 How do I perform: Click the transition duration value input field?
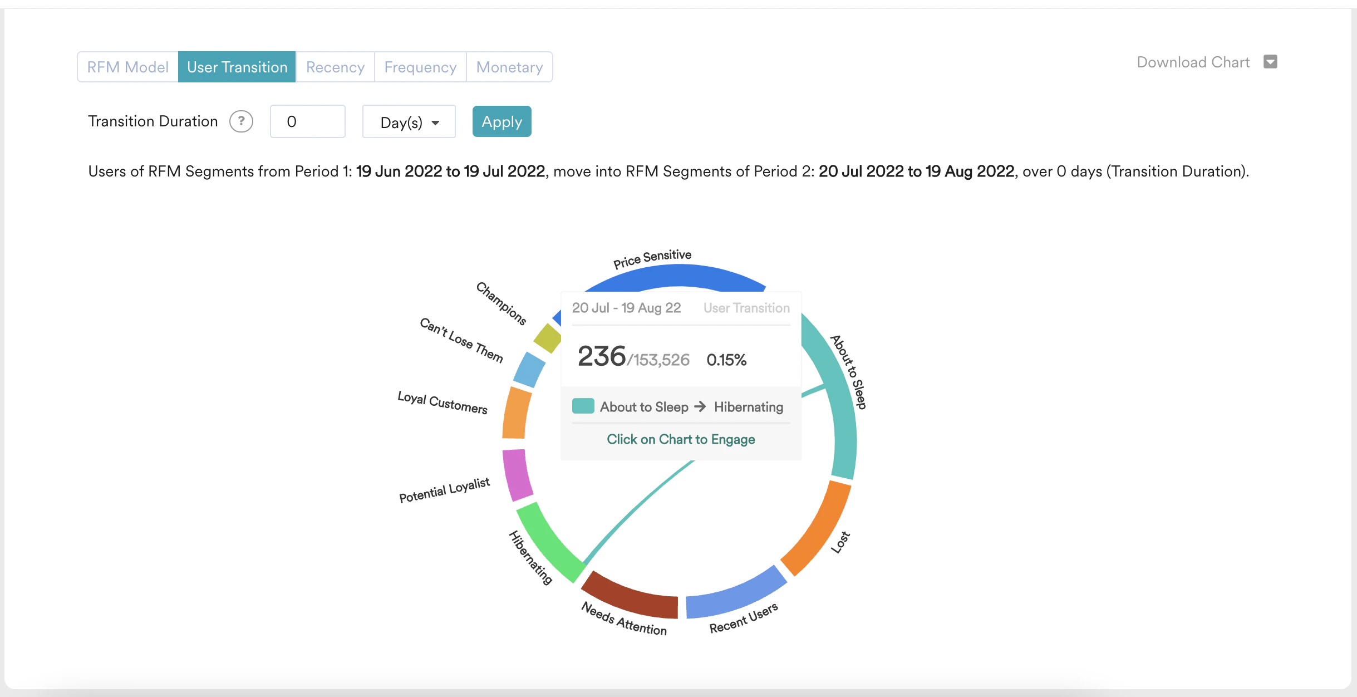[307, 121]
